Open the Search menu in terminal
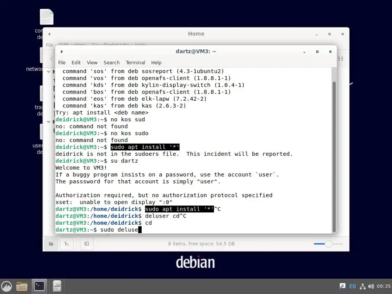 (111, 62)
